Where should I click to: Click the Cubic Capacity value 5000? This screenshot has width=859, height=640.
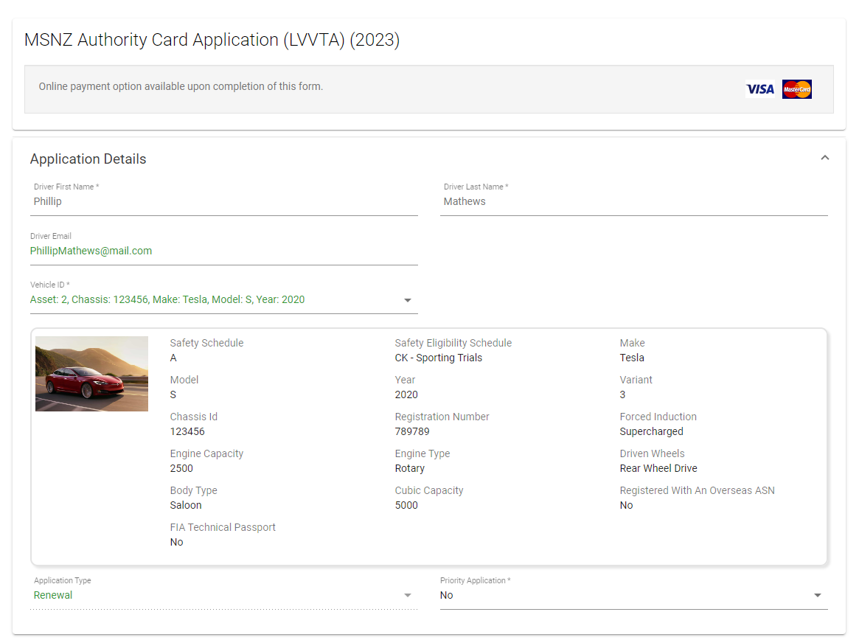406,505
